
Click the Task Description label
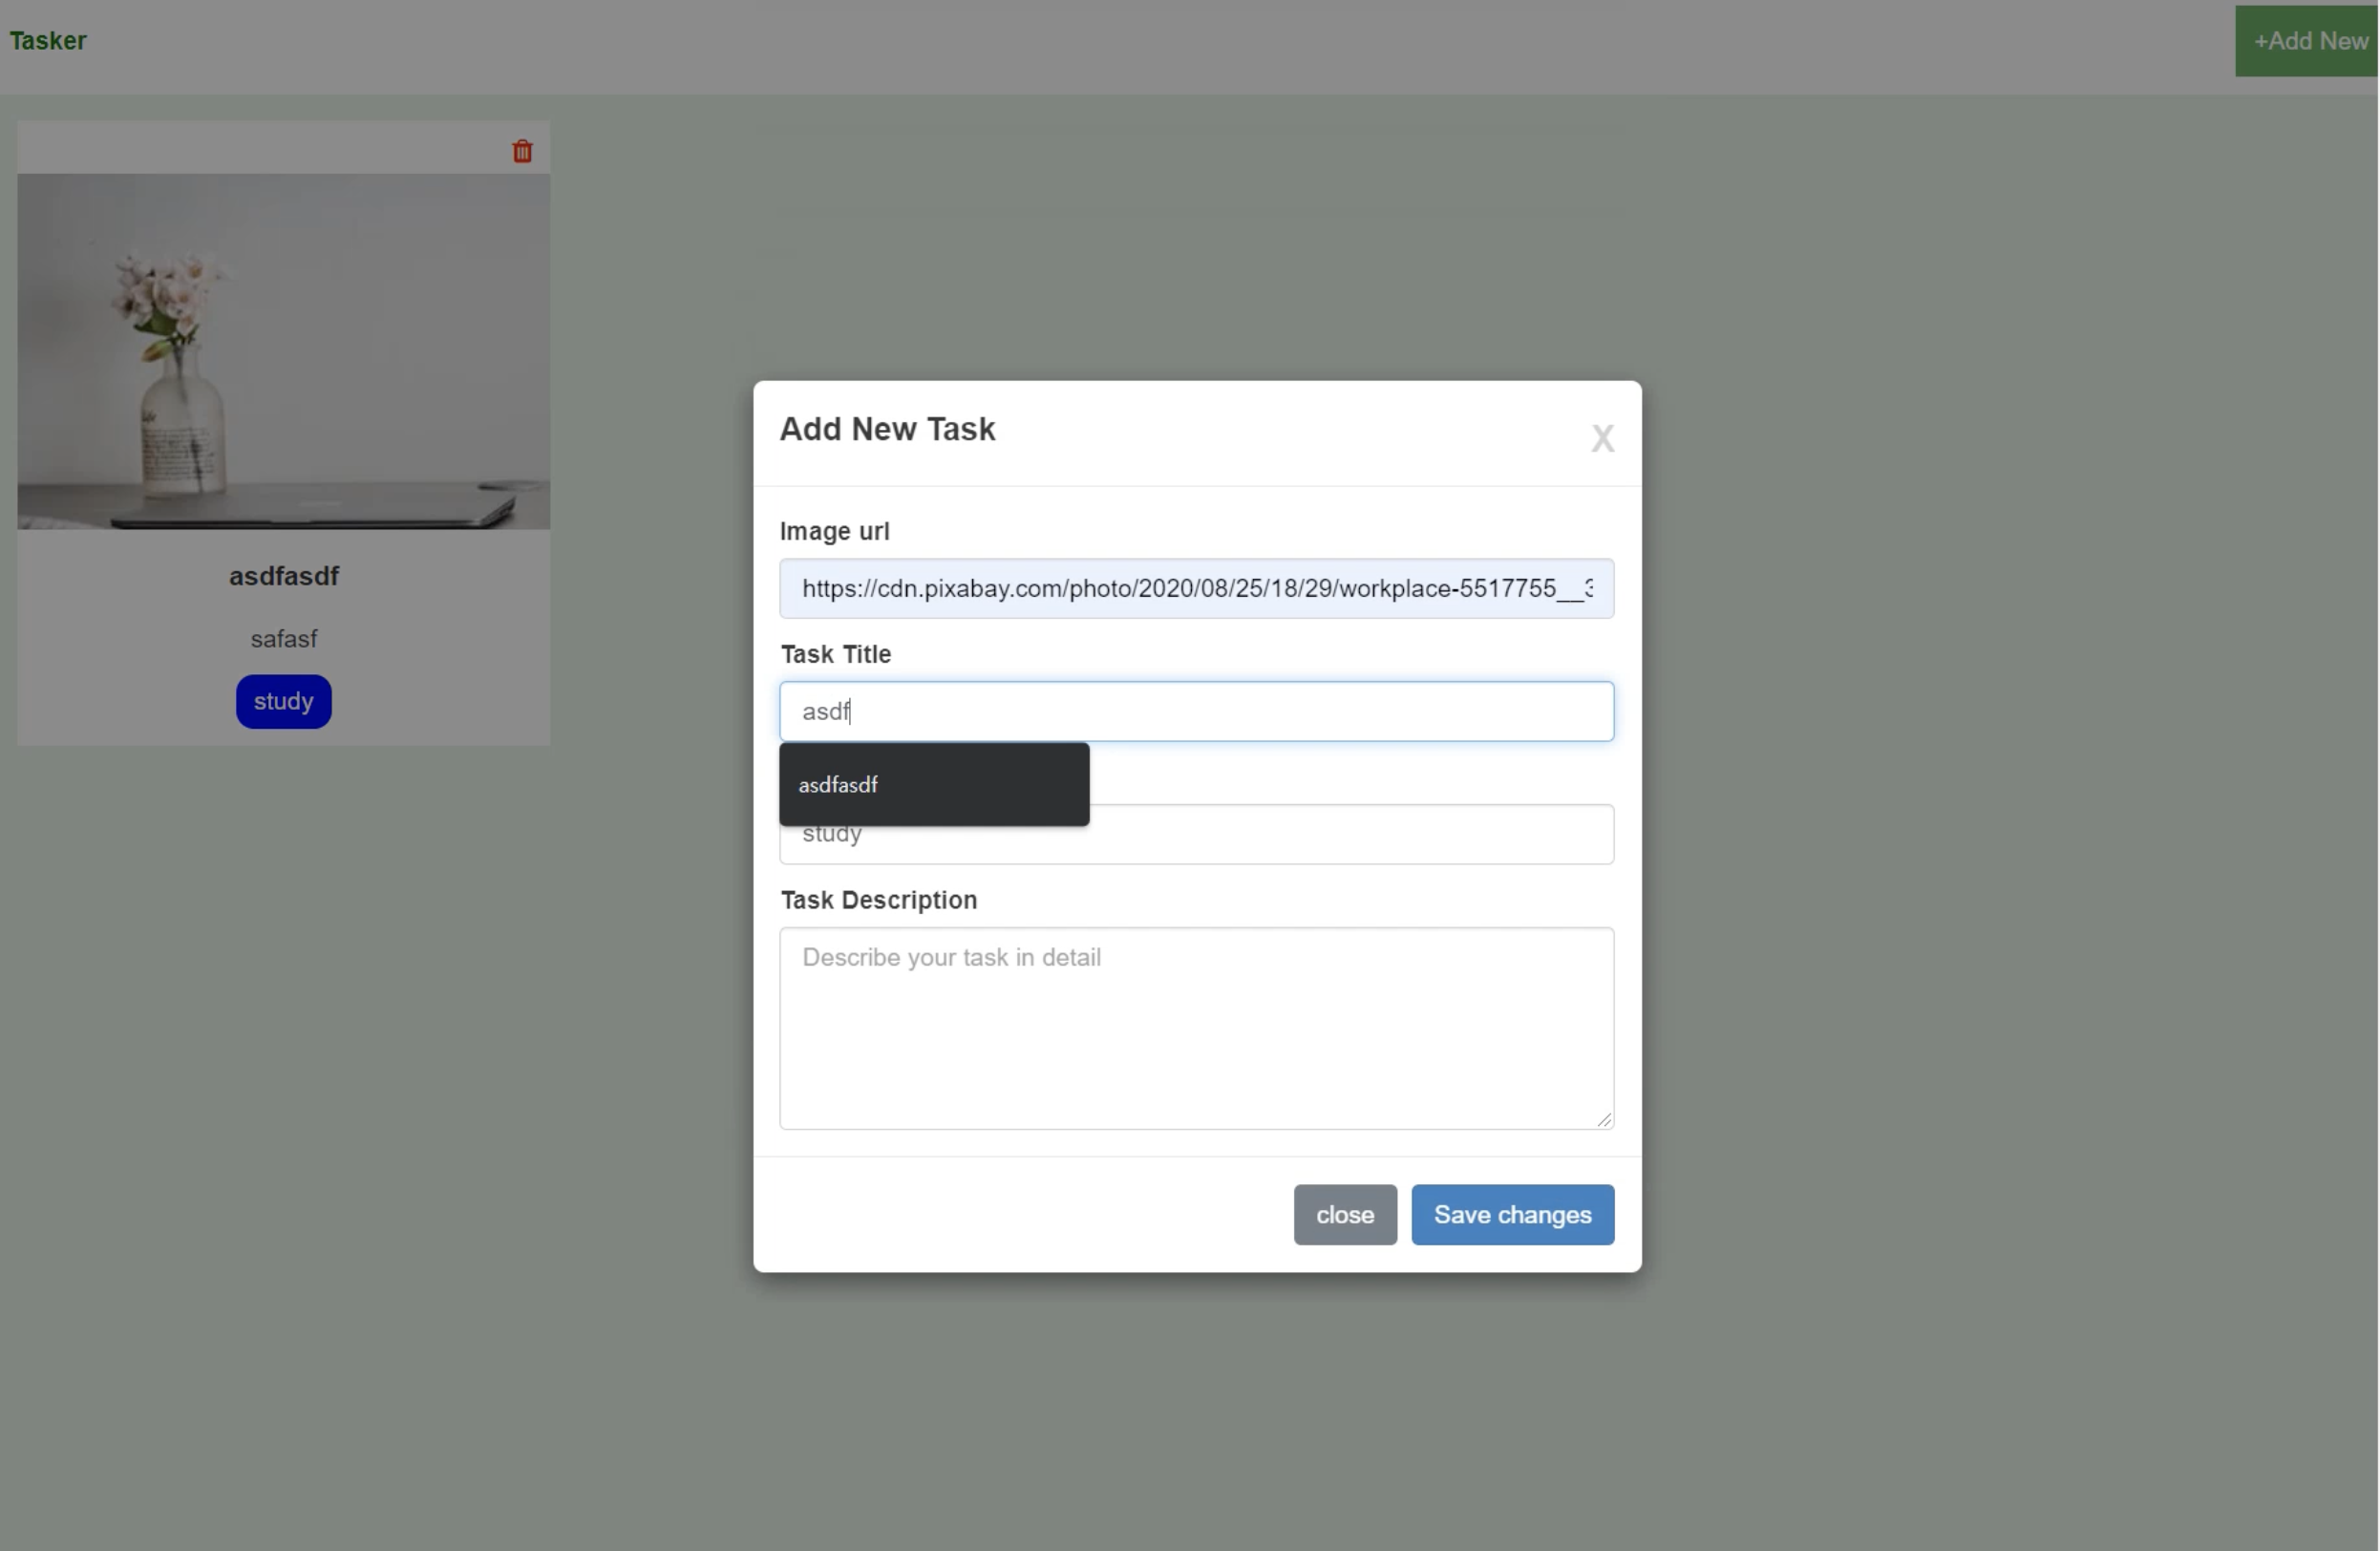(x=878, y=900)
